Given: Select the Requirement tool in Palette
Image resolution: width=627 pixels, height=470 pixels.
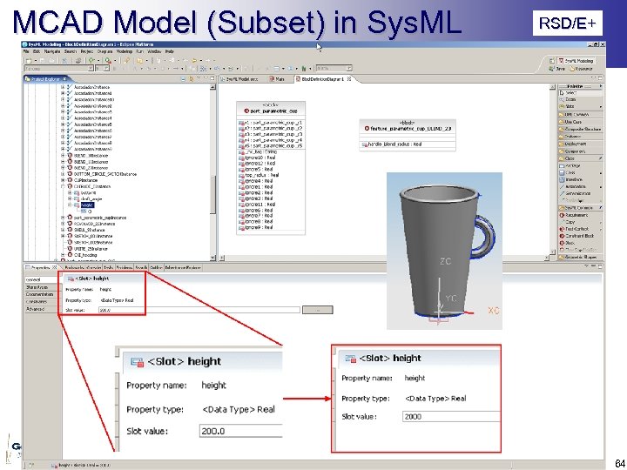Looking at the screenshot, I should [580, 215].
